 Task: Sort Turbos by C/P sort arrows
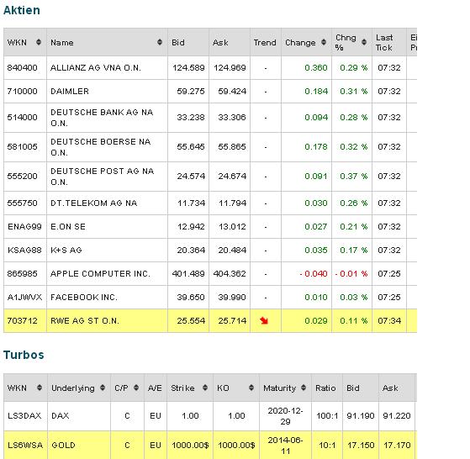[136, 388]
